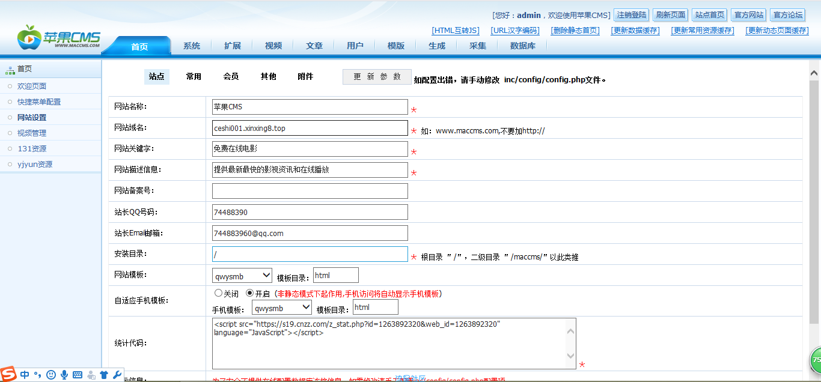Toggle Sogou Chinese/English 中 mode

tap(25, 374)
